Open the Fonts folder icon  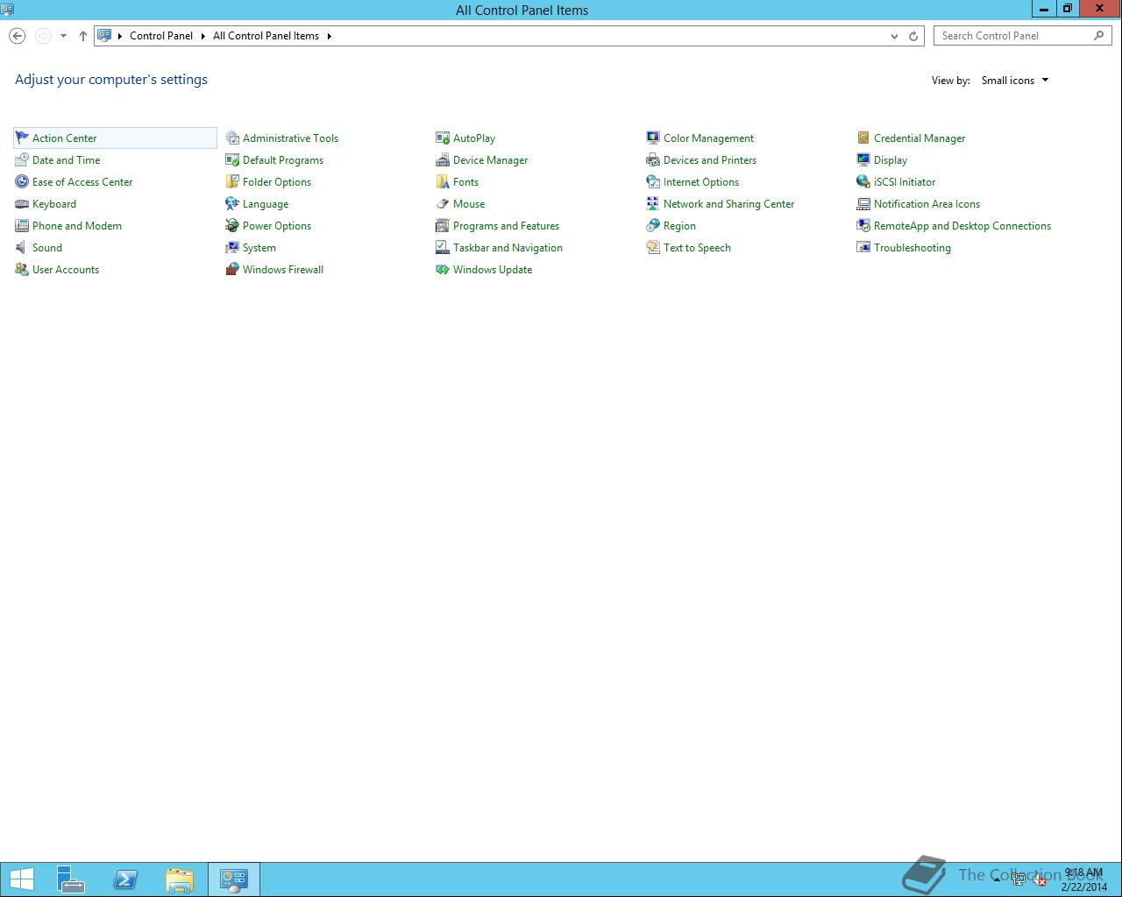(x=443, y=181)
